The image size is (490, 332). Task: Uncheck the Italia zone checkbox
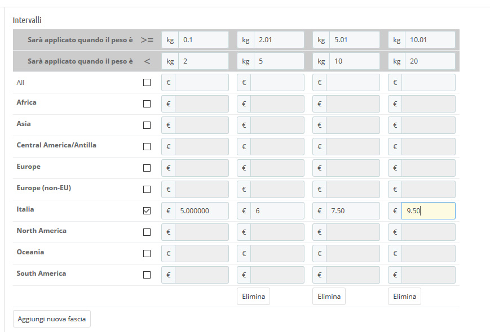pyautogui.click(x=147, y=211)
